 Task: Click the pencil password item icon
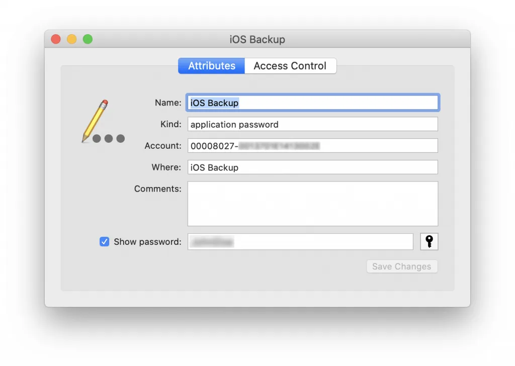click(103, 122)
